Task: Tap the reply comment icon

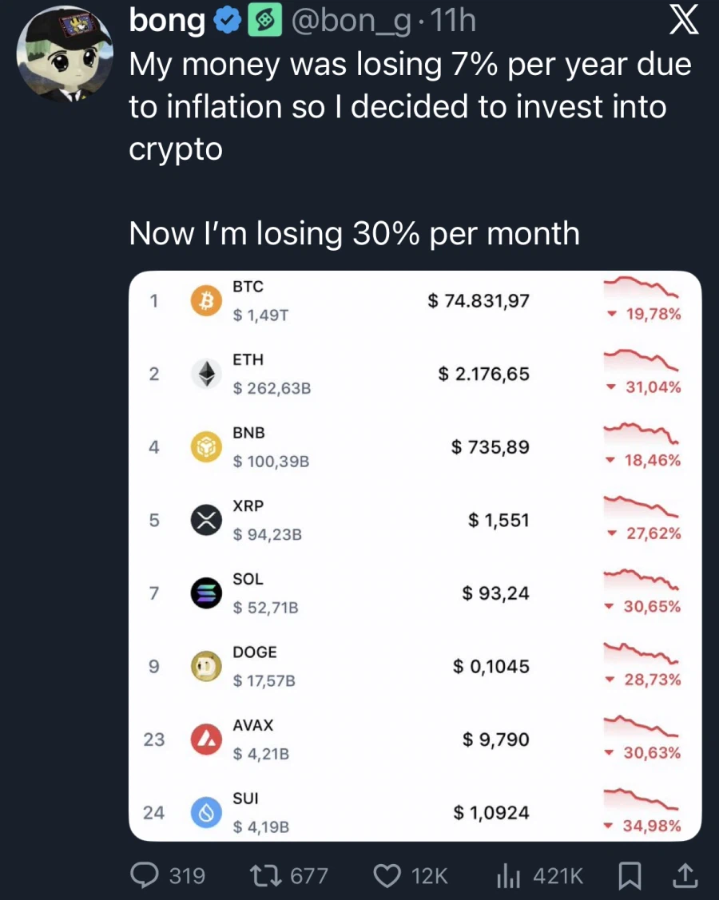Action: (144, 876)
